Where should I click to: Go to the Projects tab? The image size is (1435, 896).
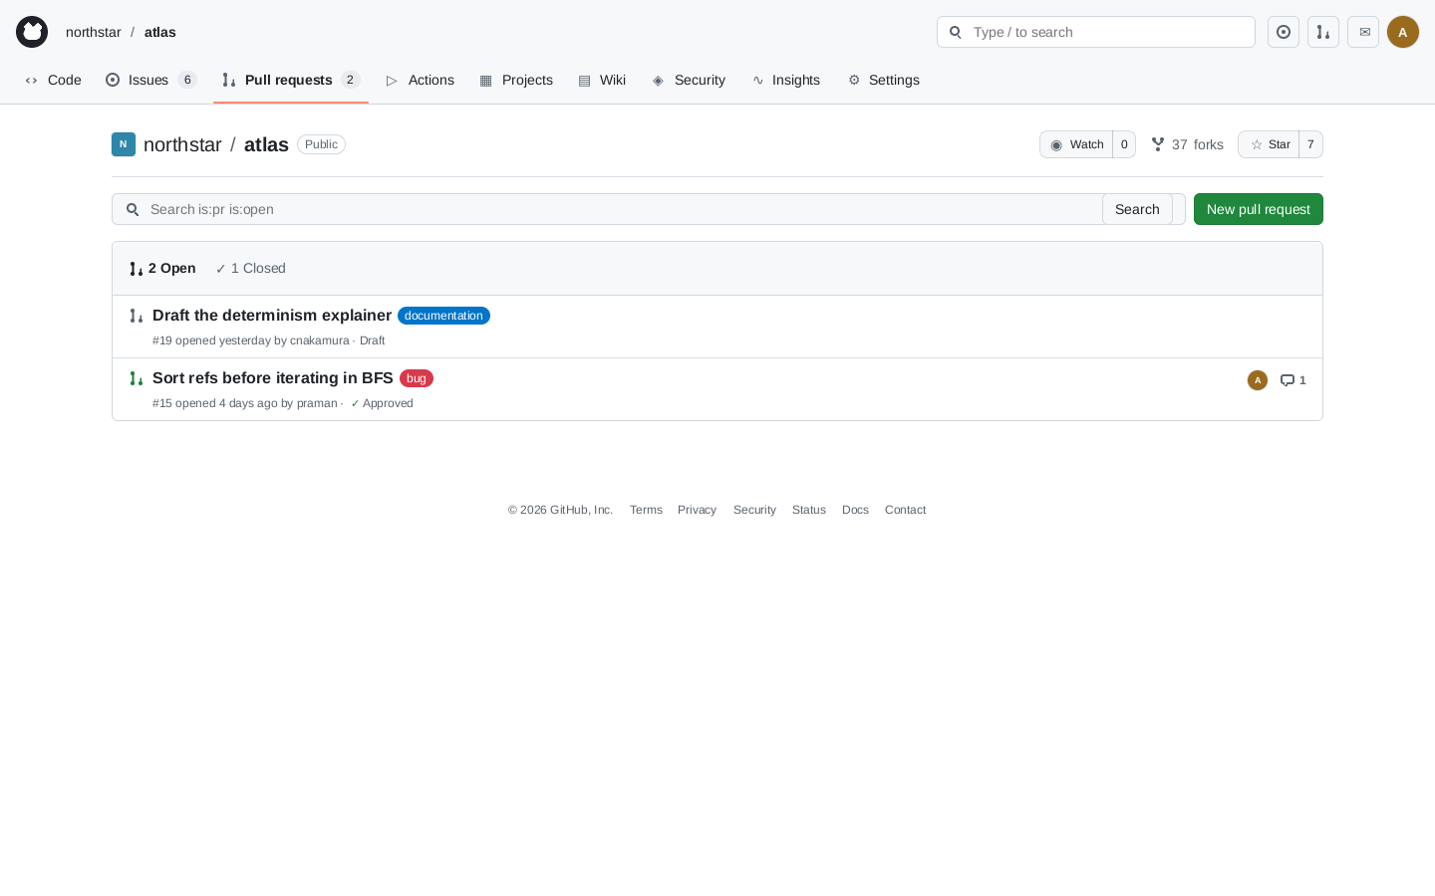(516, 80)
